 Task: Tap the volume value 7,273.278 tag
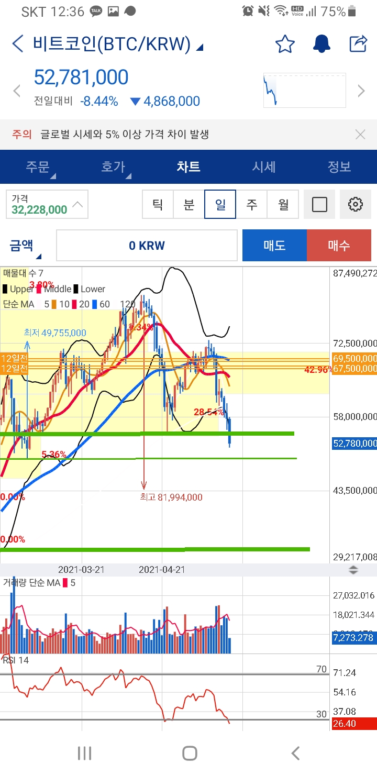click(354, 637)
